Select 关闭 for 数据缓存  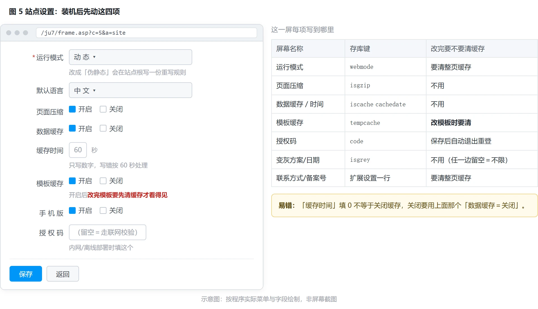click(x=103, y=128)
